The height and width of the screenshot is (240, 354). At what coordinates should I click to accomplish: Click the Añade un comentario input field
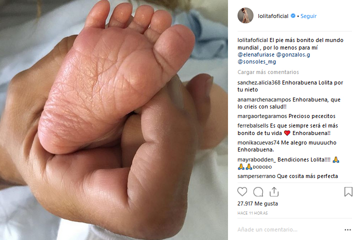pyautogui.click(x=289, y=229)
